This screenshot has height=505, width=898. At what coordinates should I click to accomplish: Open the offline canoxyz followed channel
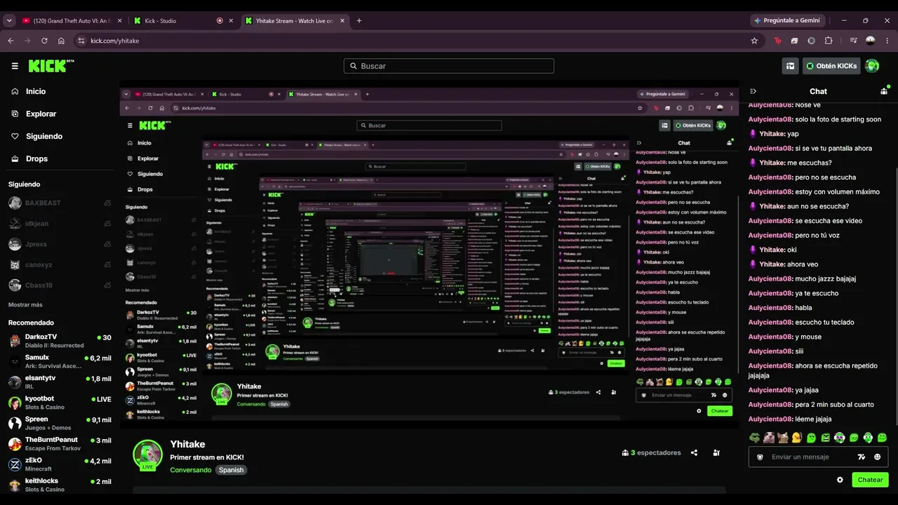tap(60, 264)
